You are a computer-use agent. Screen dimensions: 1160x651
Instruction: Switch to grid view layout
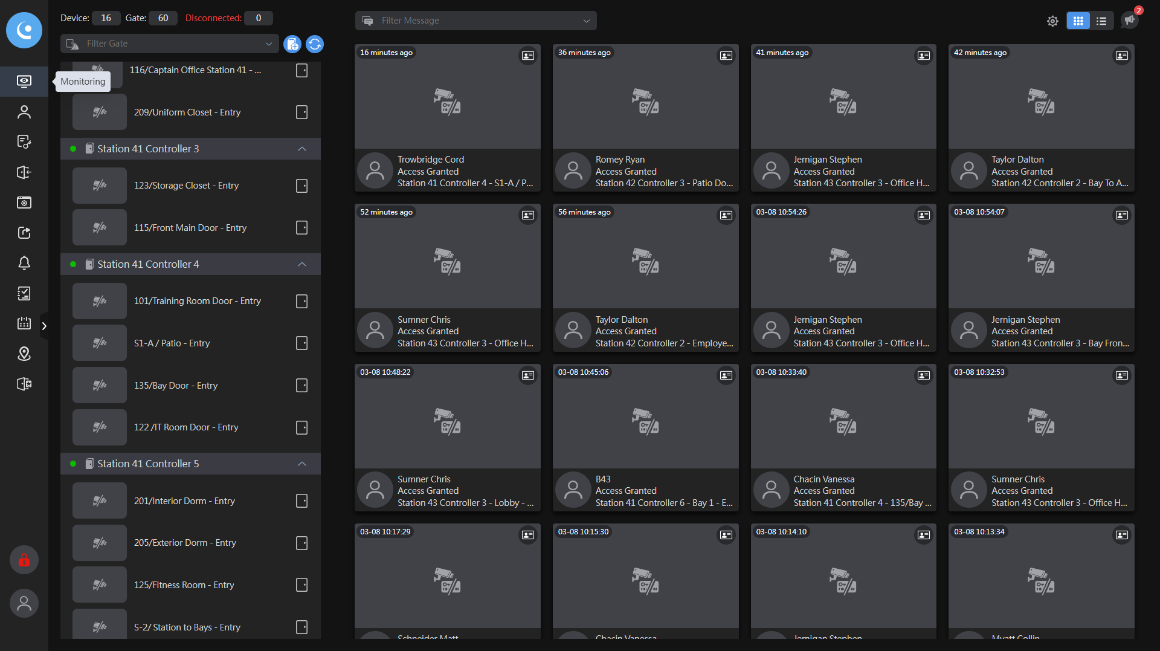pos(1078,21)
